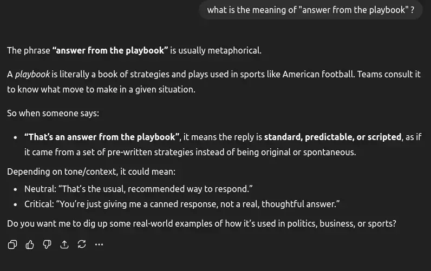Click the first sentence "is usually metaphorical"
The image size is (431, 271).
[216, 50]
